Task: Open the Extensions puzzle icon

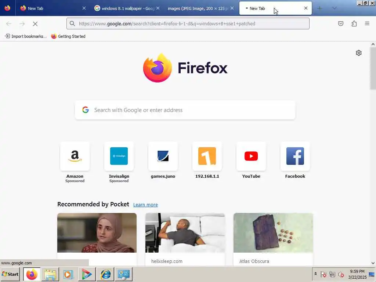Action: point(354,23)
